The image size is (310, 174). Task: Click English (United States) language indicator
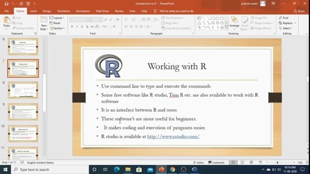[x=41, y=162]
